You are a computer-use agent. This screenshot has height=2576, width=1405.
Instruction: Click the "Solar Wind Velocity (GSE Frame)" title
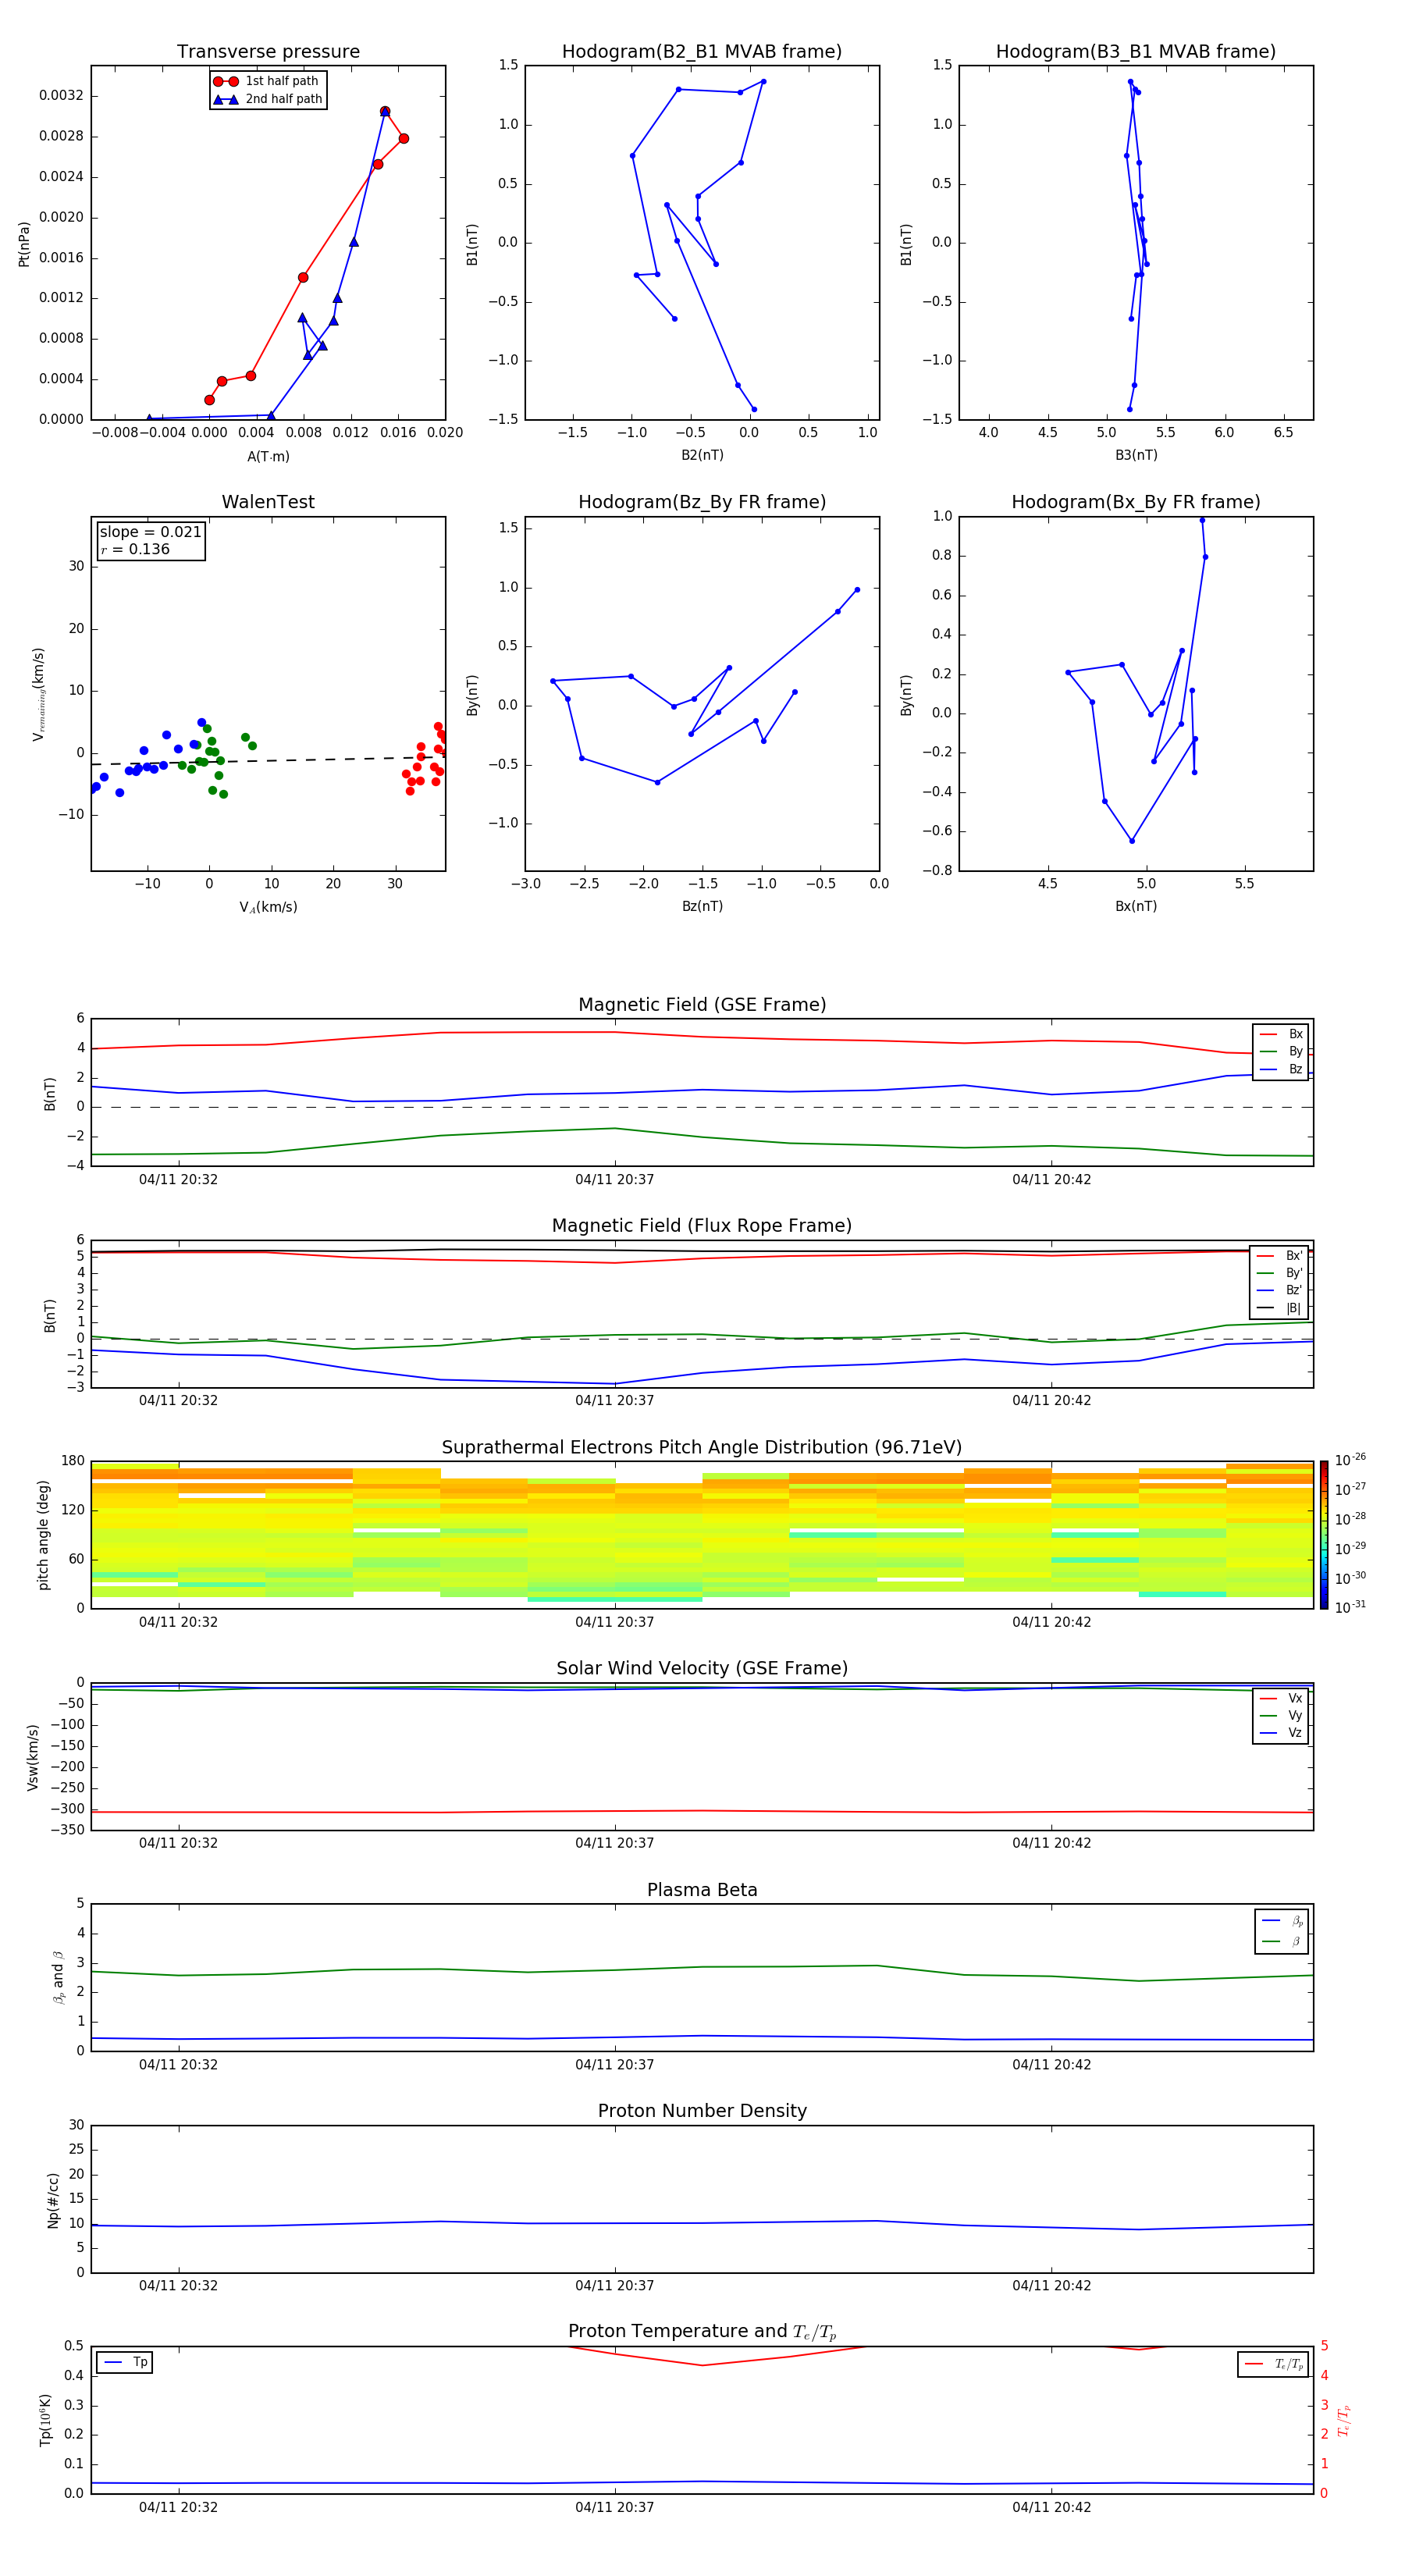[702, 1668]
